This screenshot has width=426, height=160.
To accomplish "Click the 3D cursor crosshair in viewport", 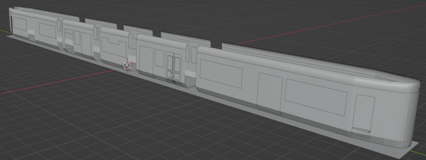I will 127,65.
